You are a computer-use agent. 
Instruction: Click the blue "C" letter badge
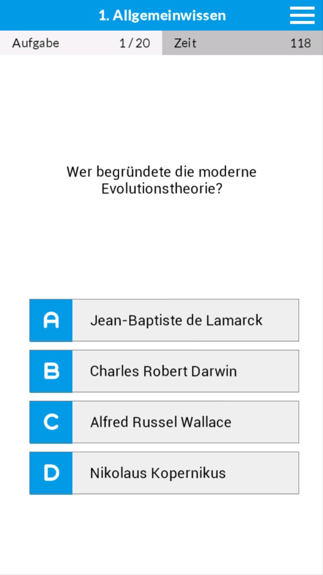[51, 422]
